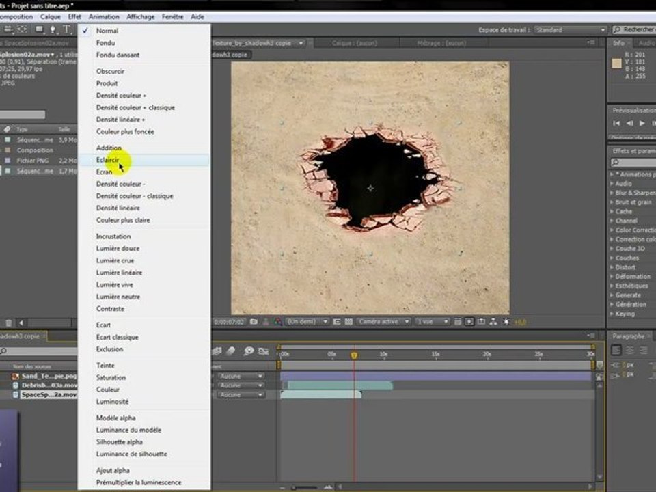The height and width of the screenshot is (492, 656).
Task: Choose the Ecran blending mode
Action: 144,172
